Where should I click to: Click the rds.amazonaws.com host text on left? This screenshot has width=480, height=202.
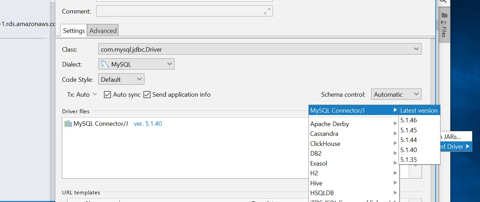click(28, 24)
